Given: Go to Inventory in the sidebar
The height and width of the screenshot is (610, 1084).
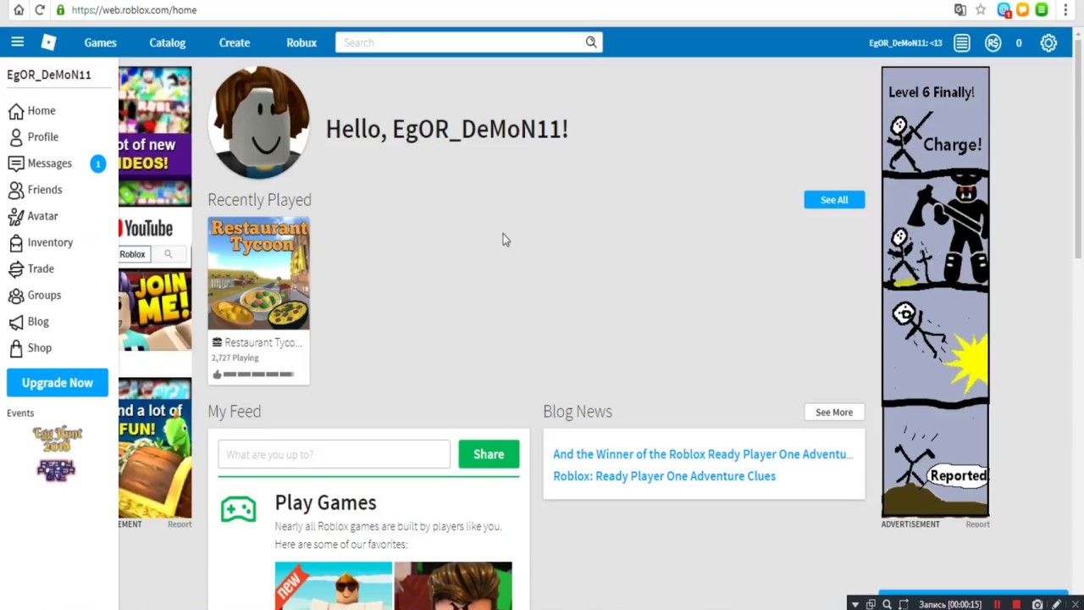Looking at the screenshot, I should (x=50, y=242).
